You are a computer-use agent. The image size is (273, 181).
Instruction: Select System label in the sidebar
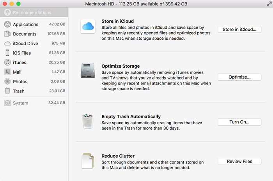pyautogui.click(x=21, y=103)
